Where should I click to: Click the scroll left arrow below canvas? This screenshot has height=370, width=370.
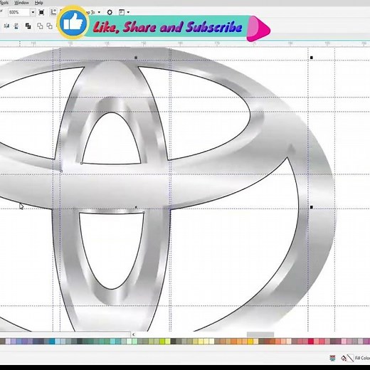(133, 334)
